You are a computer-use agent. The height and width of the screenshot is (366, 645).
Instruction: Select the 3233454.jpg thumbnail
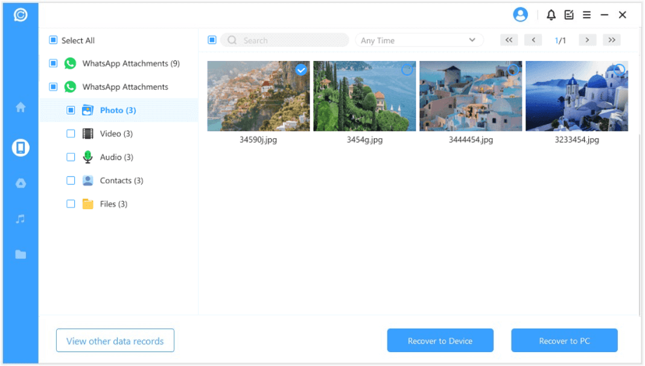576,96
